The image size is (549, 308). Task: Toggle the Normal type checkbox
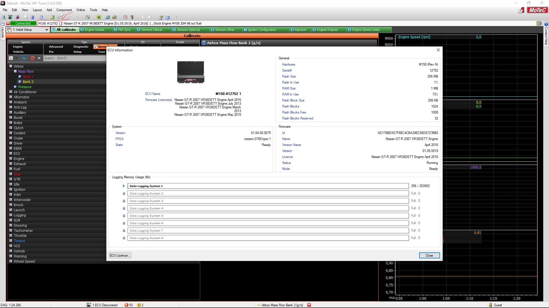(x=96, y=47)
